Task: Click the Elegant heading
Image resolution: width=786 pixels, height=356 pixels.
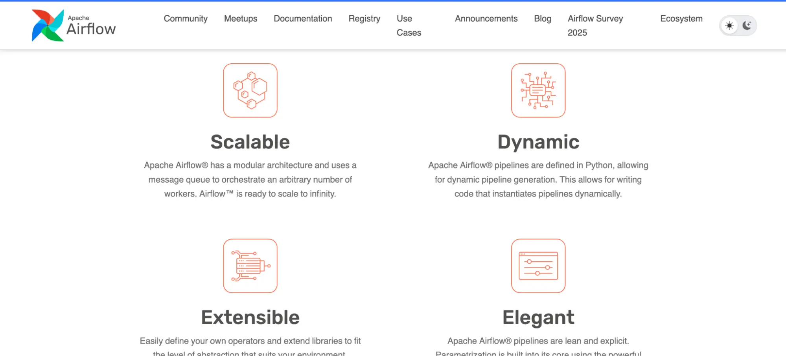Action: tap(538, 317)
